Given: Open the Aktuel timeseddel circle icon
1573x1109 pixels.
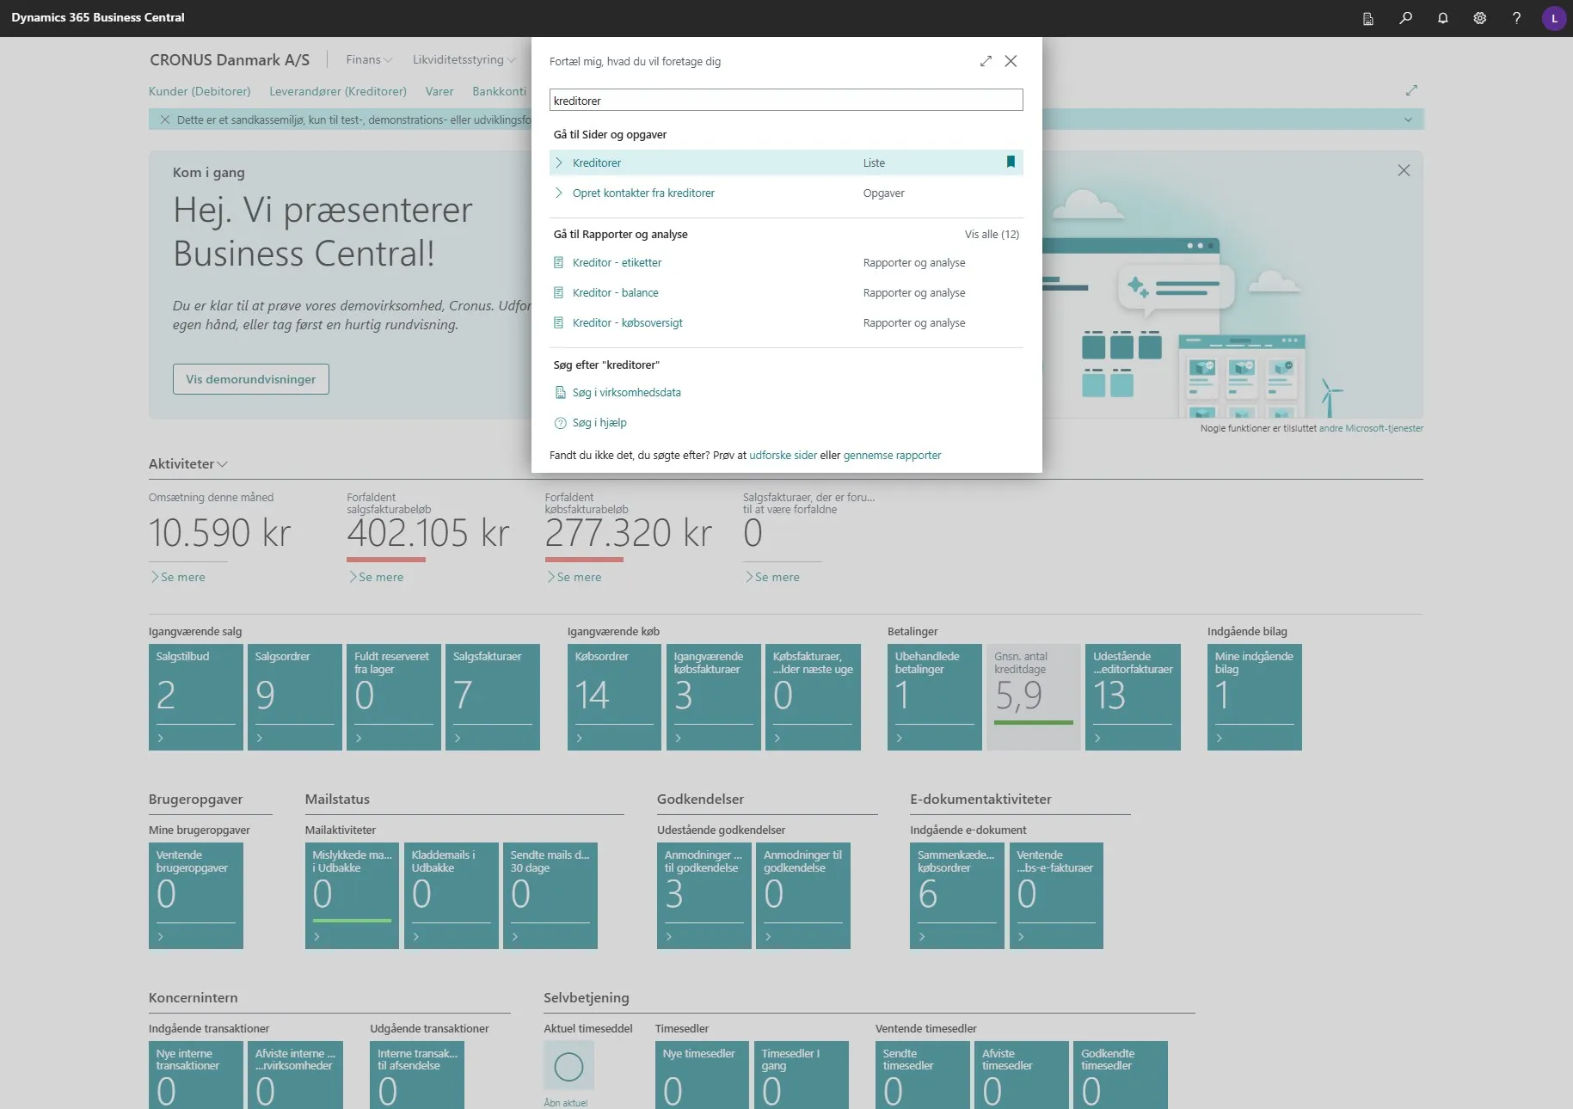Looking at the screenshot, I should (568, 1067).
